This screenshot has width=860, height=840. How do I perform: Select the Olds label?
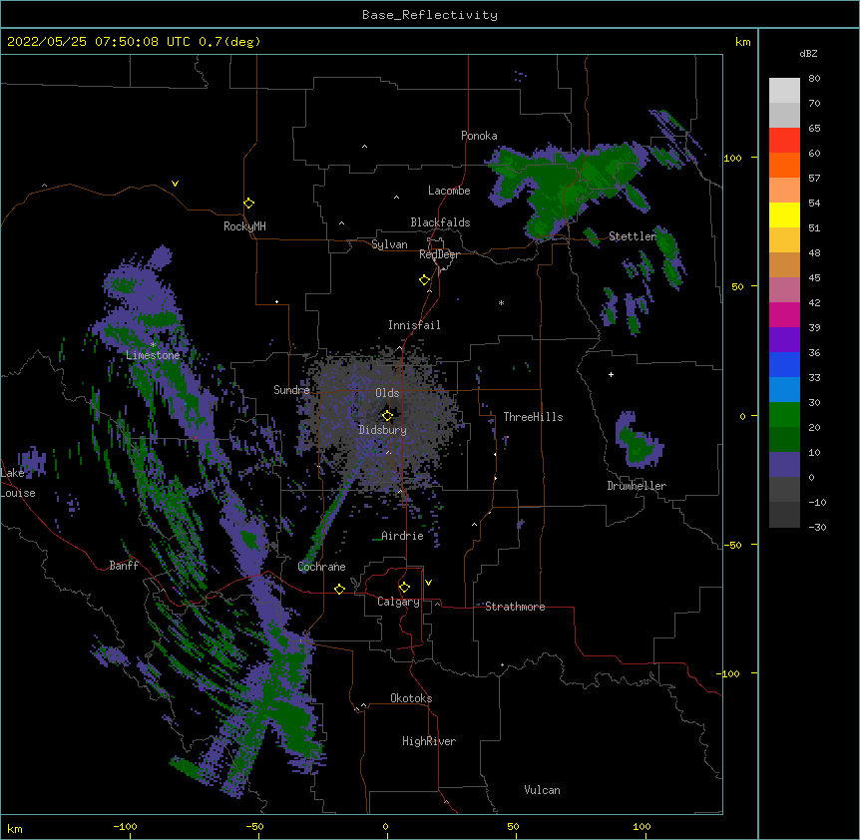387,393
